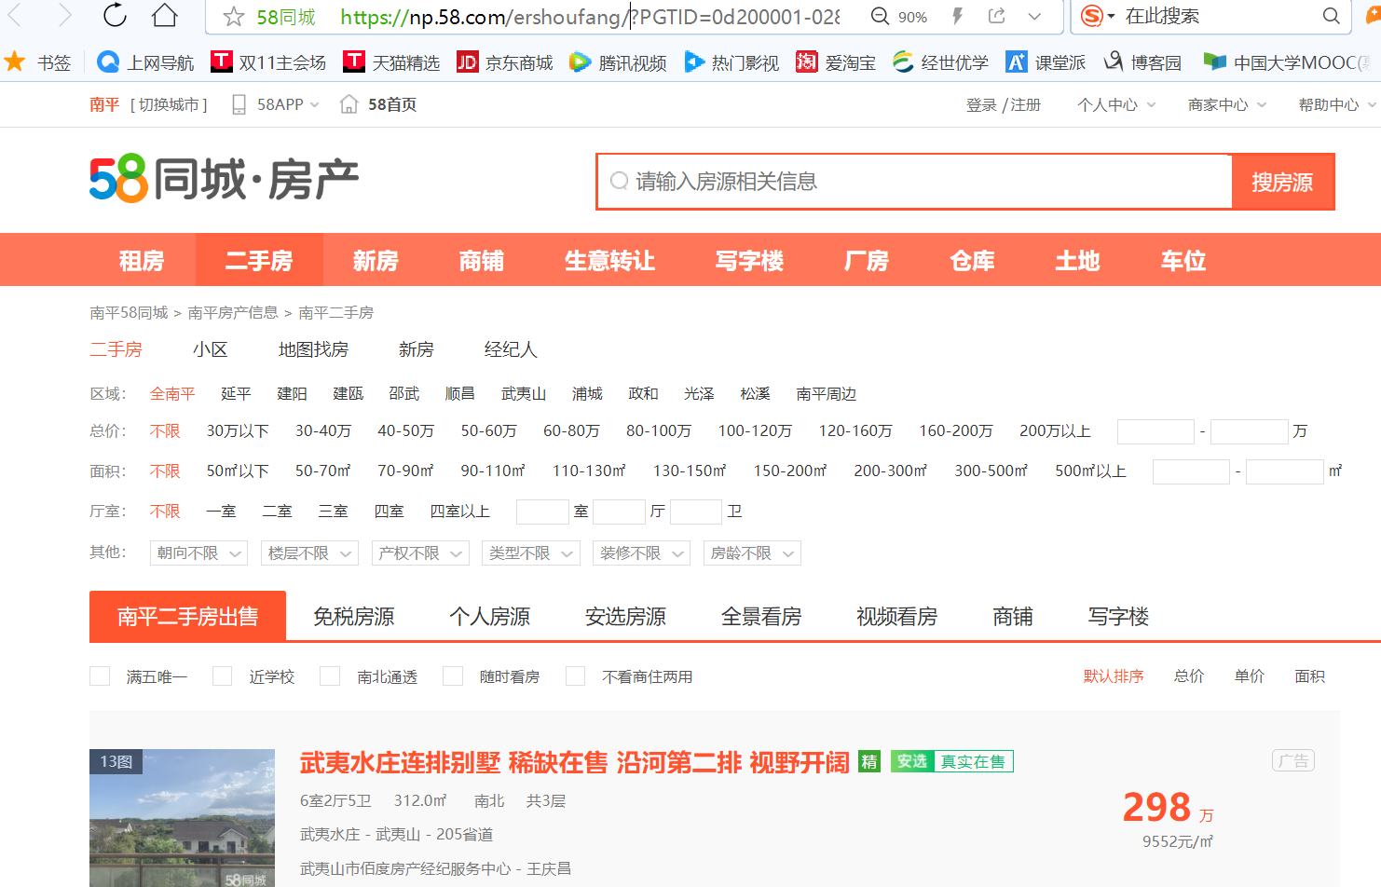This screenshot has height=887, width=1381.
Task: Open the 双11主会场 Tmall bookmark
Action: (x=268, y=62)
